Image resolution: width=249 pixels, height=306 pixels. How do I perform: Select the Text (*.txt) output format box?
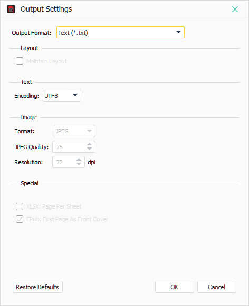pos(120,33)
